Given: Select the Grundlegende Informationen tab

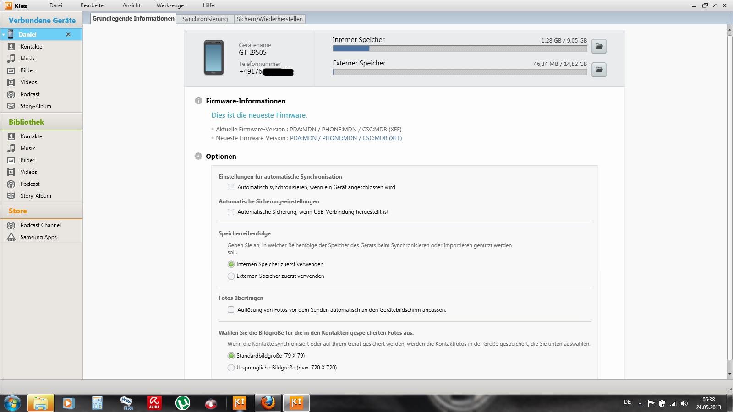Looking at the screenshot, I should tap(133, 19).
